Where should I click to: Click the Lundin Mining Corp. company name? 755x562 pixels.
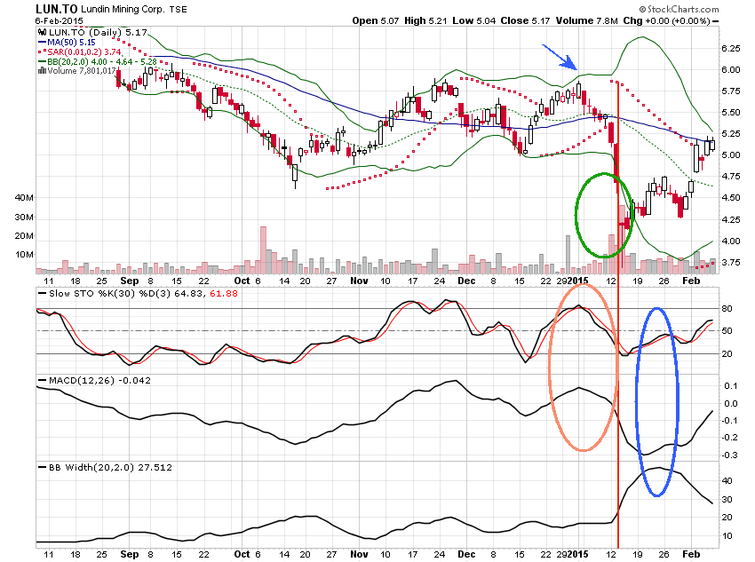[123, 10]
